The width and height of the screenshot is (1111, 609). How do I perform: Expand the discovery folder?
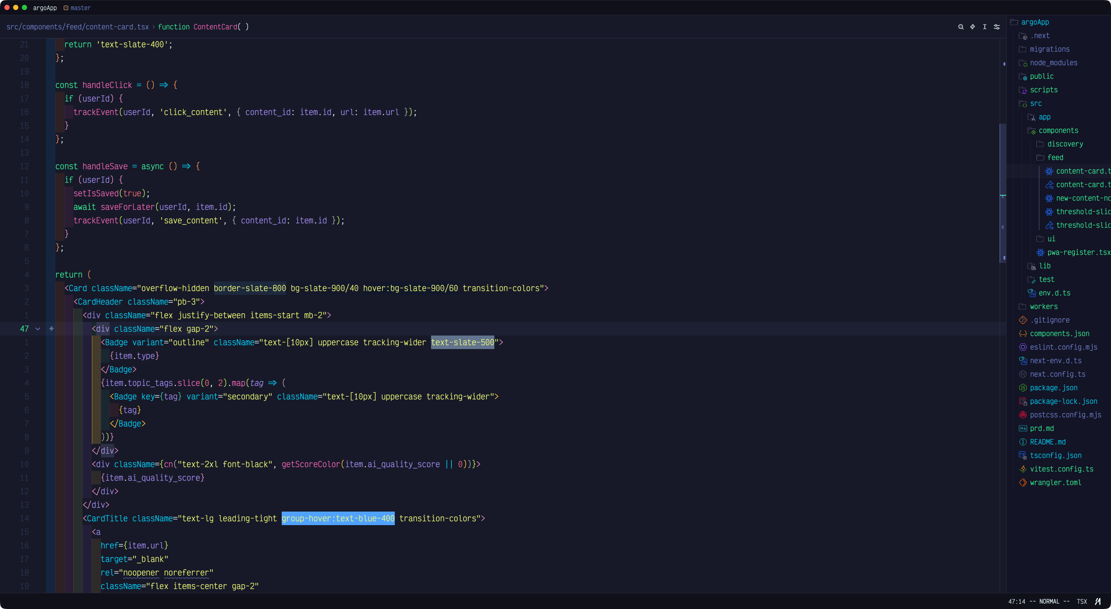pyautogui.click(x=1059, y=144)
